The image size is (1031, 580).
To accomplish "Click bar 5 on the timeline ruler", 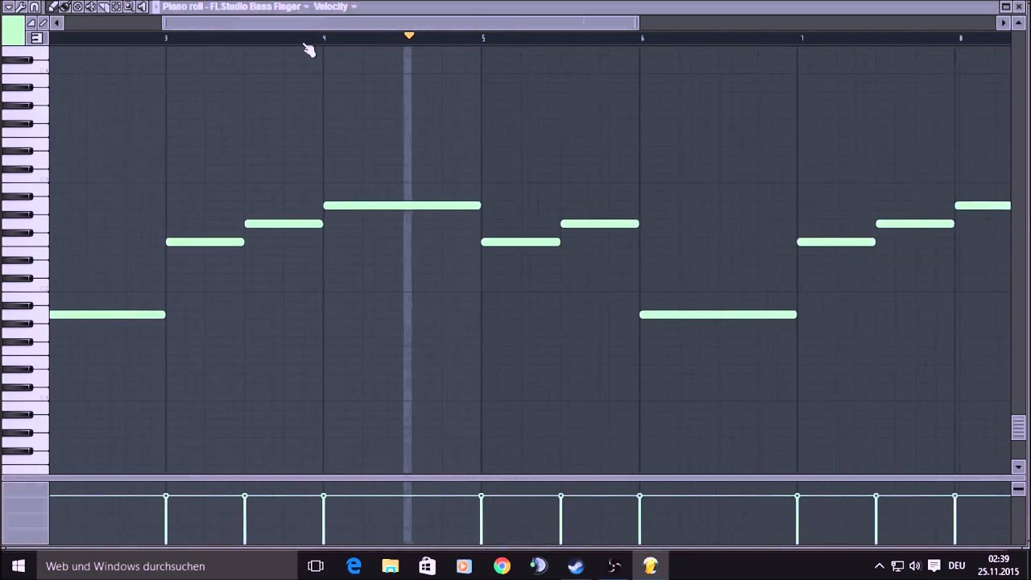I will (x=483, y=38).
